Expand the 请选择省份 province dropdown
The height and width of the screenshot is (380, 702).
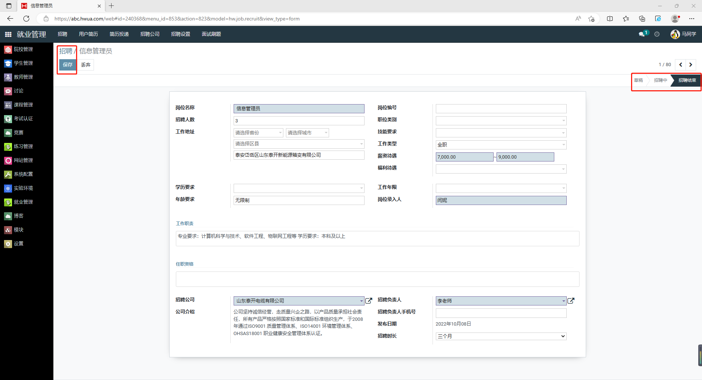pyautogui.click(x=258, y=133)
